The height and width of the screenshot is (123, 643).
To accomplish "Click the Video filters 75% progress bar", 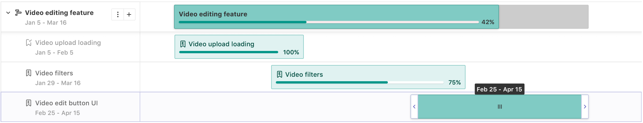I will tap(359, 83).
